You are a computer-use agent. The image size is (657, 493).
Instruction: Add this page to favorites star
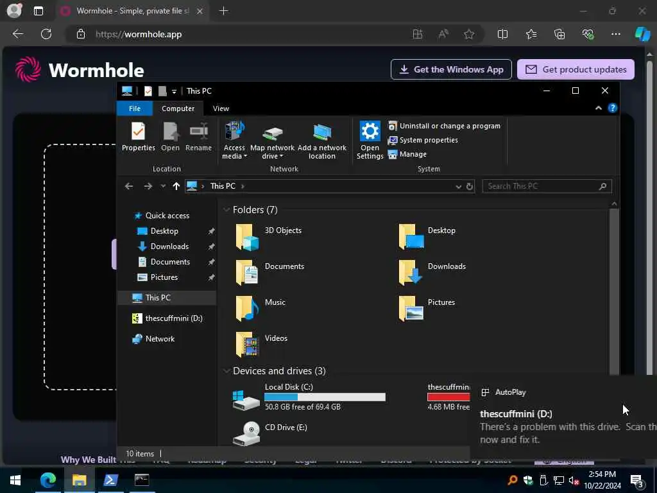[469, 35]
